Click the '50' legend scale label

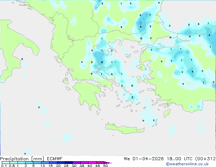click(x=106, y=166)
